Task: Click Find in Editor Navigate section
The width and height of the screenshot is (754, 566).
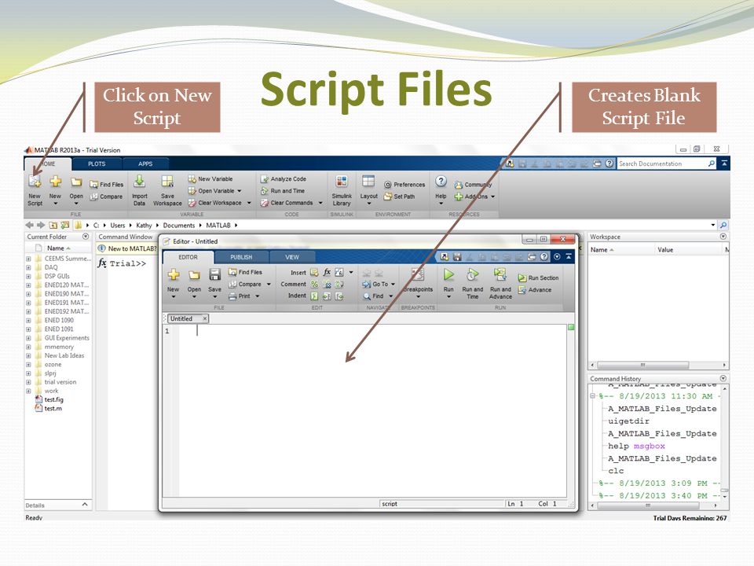Action: 378,296
